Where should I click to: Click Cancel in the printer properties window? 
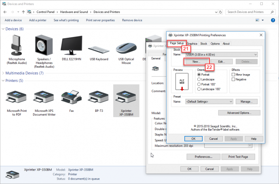click(x=209, y=169)
